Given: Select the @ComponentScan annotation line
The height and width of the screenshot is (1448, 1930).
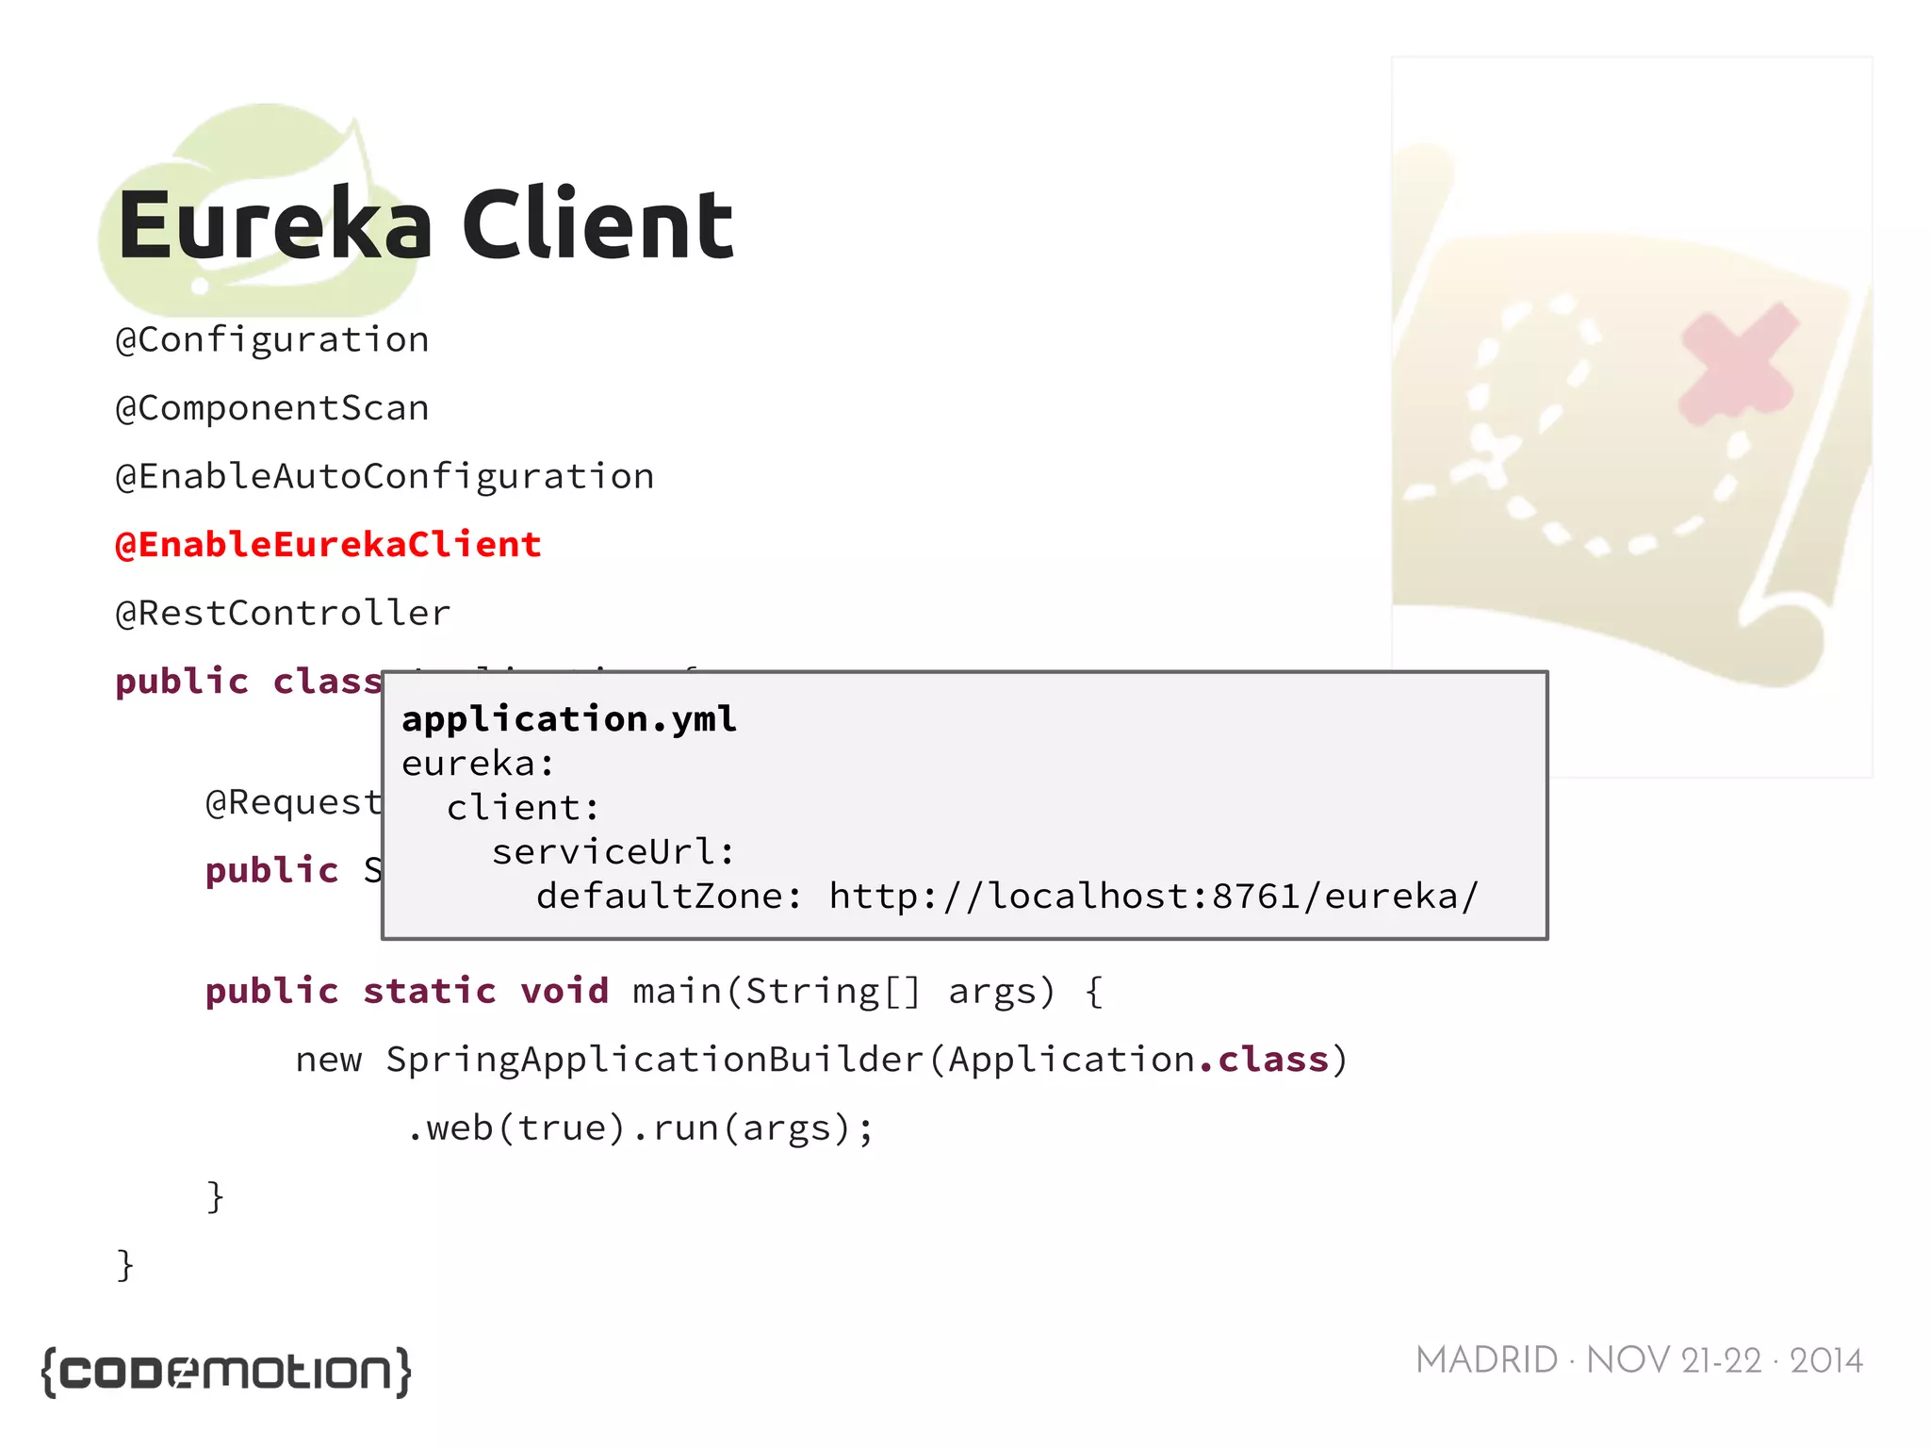Looking at the screenshot, I should pos(271,408).
